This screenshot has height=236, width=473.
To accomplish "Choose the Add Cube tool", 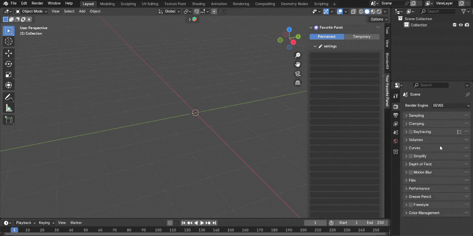I will click(8, 120).
